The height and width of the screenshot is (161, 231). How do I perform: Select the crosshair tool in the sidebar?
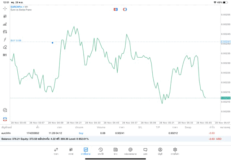(x=5, y=8)
